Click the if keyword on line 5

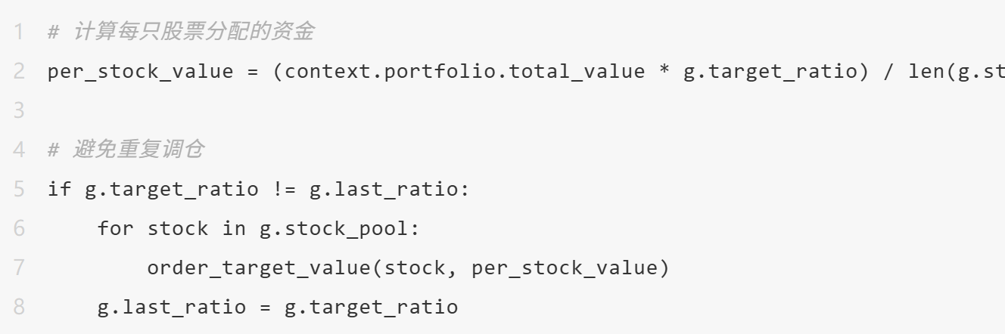[59, 189]
